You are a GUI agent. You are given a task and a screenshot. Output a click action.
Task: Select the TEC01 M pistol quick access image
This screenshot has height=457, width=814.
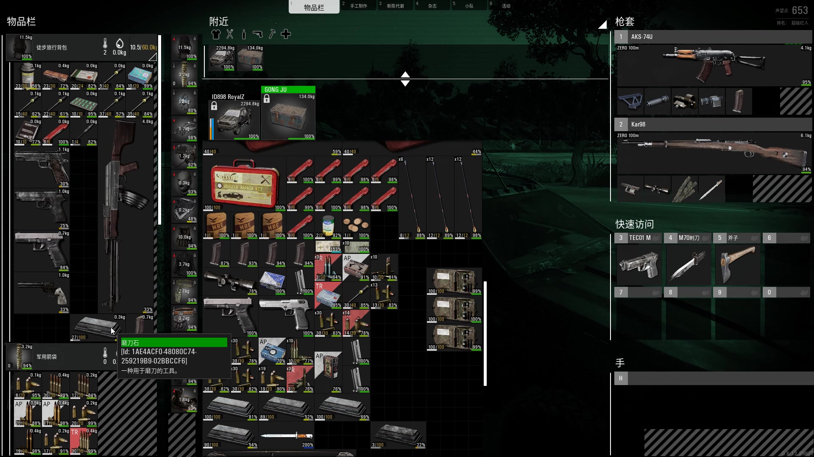pyautogui.click(x=638, y=265)
